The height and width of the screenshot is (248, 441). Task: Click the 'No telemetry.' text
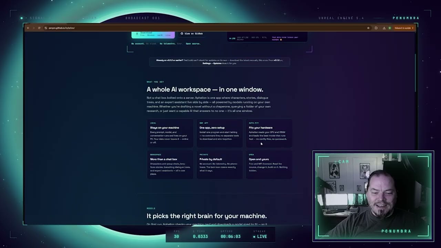(167, 44)
